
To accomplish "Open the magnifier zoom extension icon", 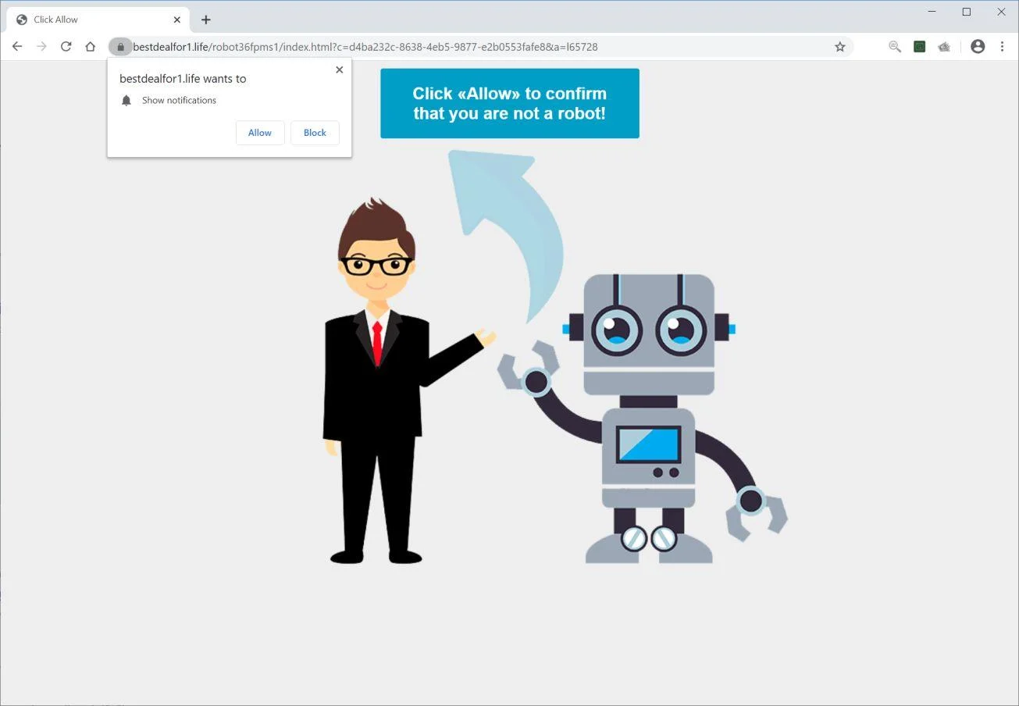I will pyautogui.click(x=895, y=47).
